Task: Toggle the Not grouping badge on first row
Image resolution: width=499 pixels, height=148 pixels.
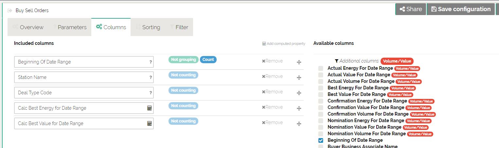Action: (183, 60)
